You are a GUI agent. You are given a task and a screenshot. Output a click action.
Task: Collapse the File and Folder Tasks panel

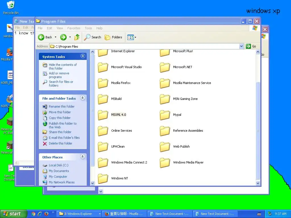tap(83, 98)
